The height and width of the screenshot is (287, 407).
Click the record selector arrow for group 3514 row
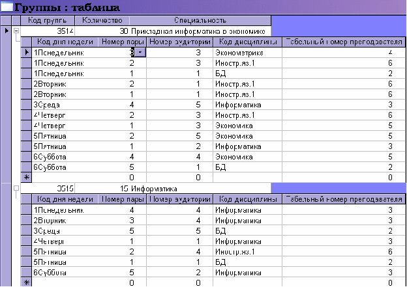(x=7, y=31)
